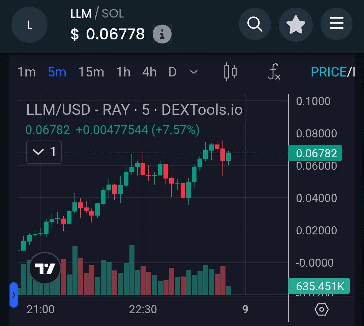Choose the 4h timeframe
The image size is (364, 326).
[x=149, y=72]
